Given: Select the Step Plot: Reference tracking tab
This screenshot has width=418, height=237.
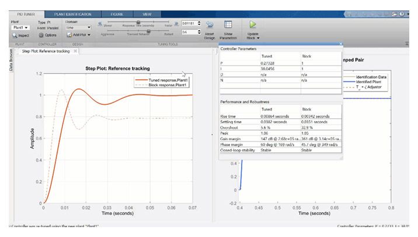Looking at the screenshot, I should click(x=46, y=51).
